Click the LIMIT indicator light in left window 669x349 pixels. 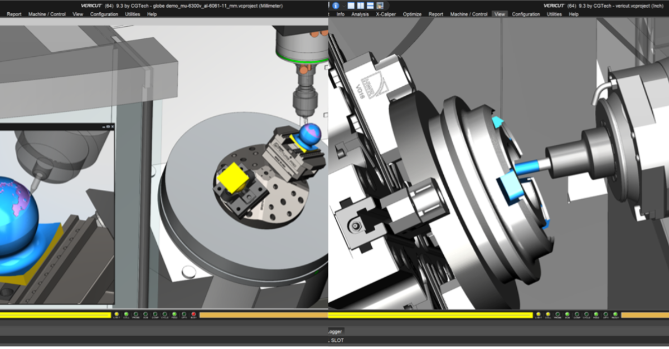[x=117, y=314]
